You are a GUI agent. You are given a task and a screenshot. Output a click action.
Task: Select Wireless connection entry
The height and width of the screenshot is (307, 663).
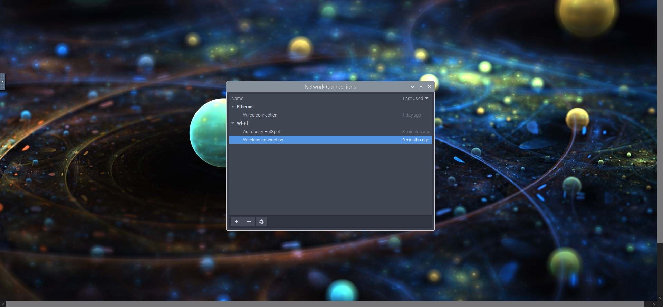tap(330, 140)
